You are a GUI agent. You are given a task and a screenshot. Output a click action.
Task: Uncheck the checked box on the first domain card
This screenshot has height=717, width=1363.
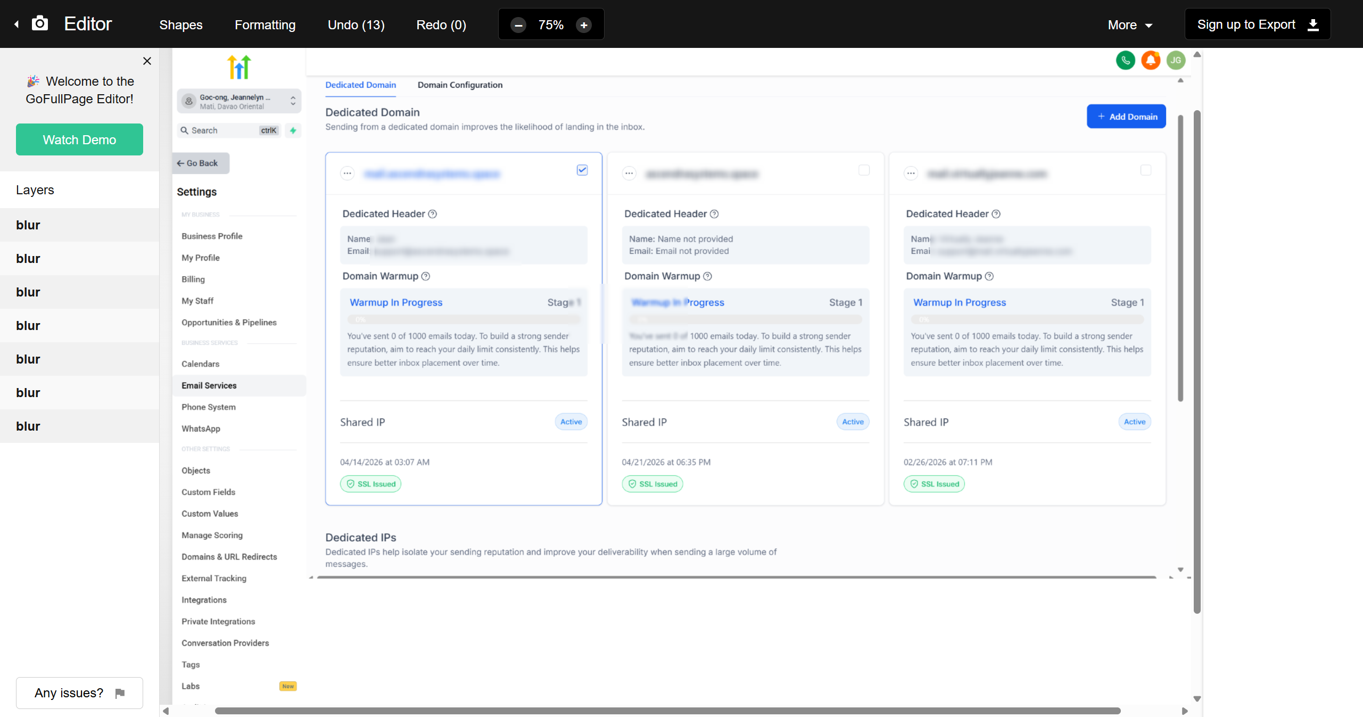[x=582, y=170]
